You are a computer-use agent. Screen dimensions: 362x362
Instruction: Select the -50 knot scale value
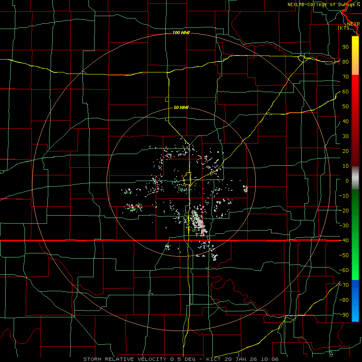tap(344, 255)
